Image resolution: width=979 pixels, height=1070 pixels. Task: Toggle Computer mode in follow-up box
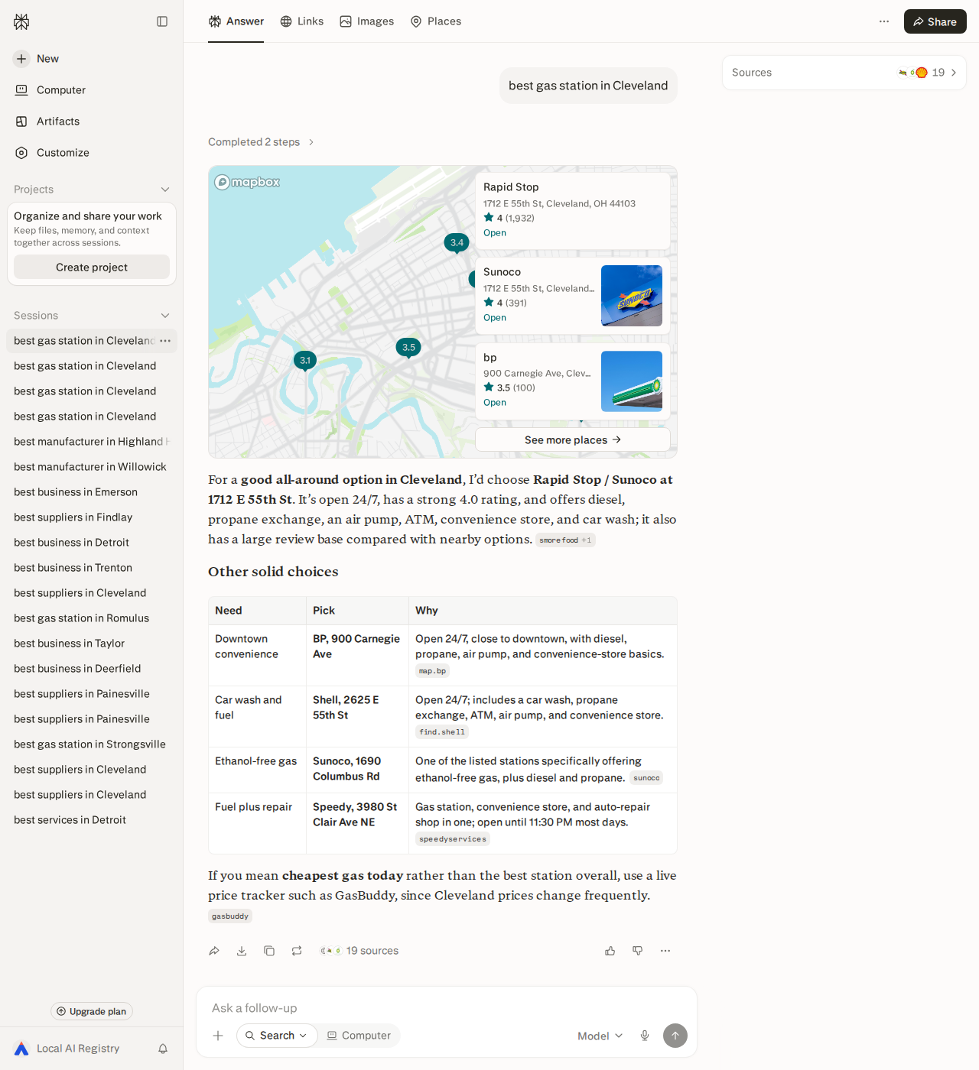click(359, 1036)
